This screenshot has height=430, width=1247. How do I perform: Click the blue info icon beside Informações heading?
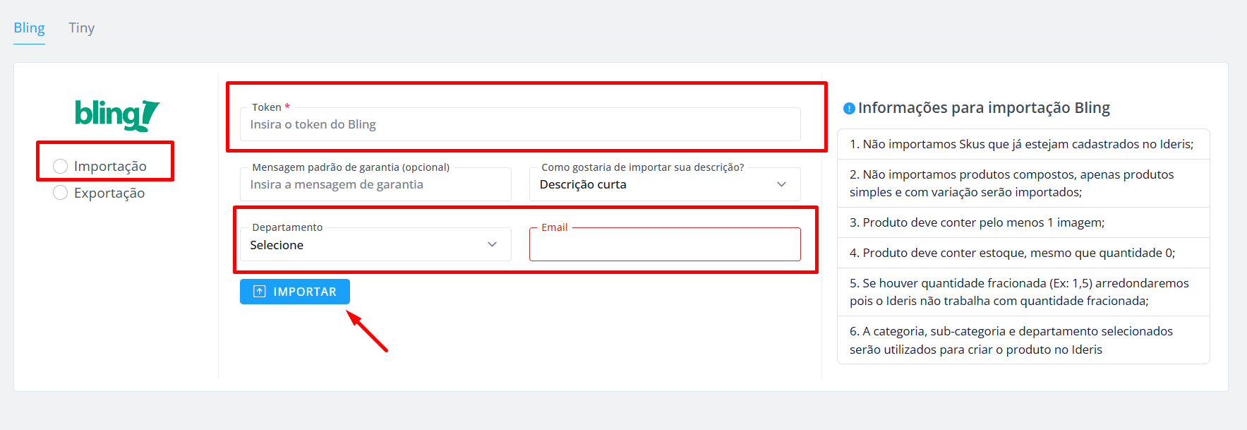coord(850,108)
